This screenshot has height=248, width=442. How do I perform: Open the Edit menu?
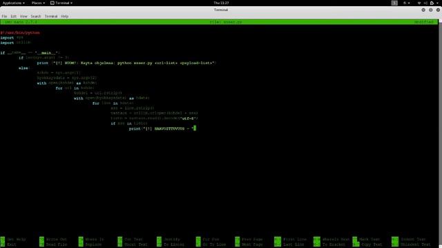click(x=14, y=17)
